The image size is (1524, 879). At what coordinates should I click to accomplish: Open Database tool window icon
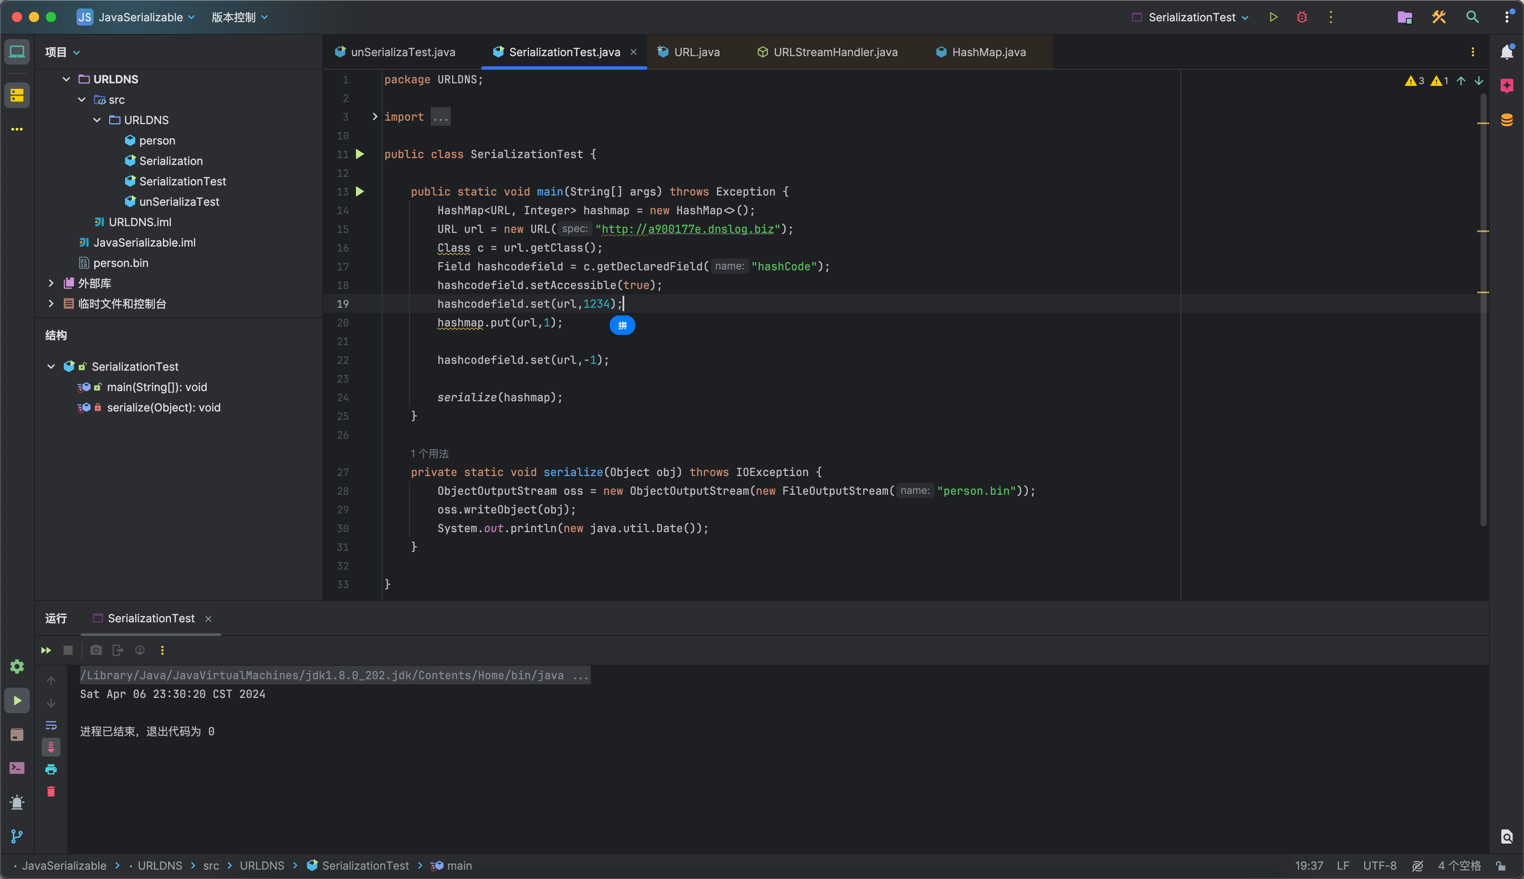[x=1507, y=119]
